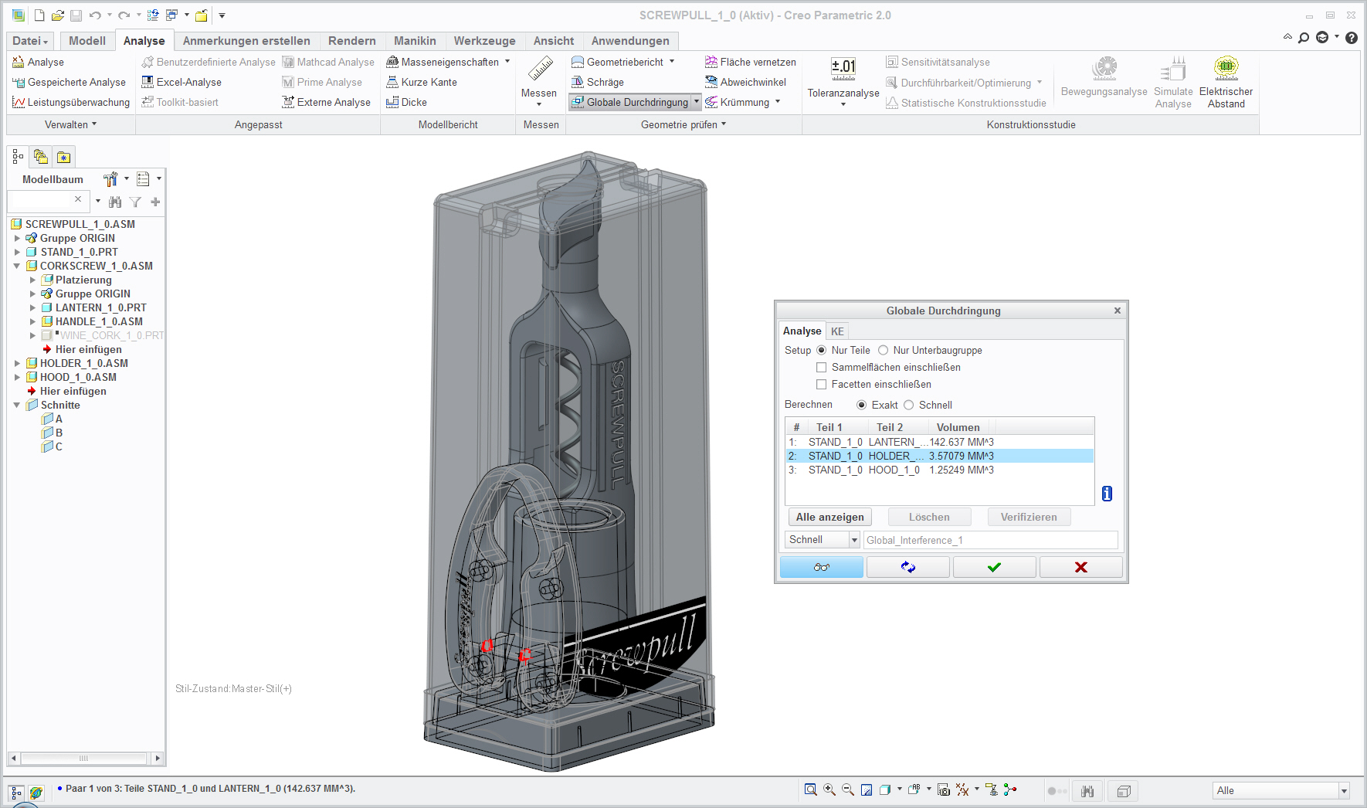Switch to Anmerkungen erstellen tab
1367x808 pixels.
(246, 41)
